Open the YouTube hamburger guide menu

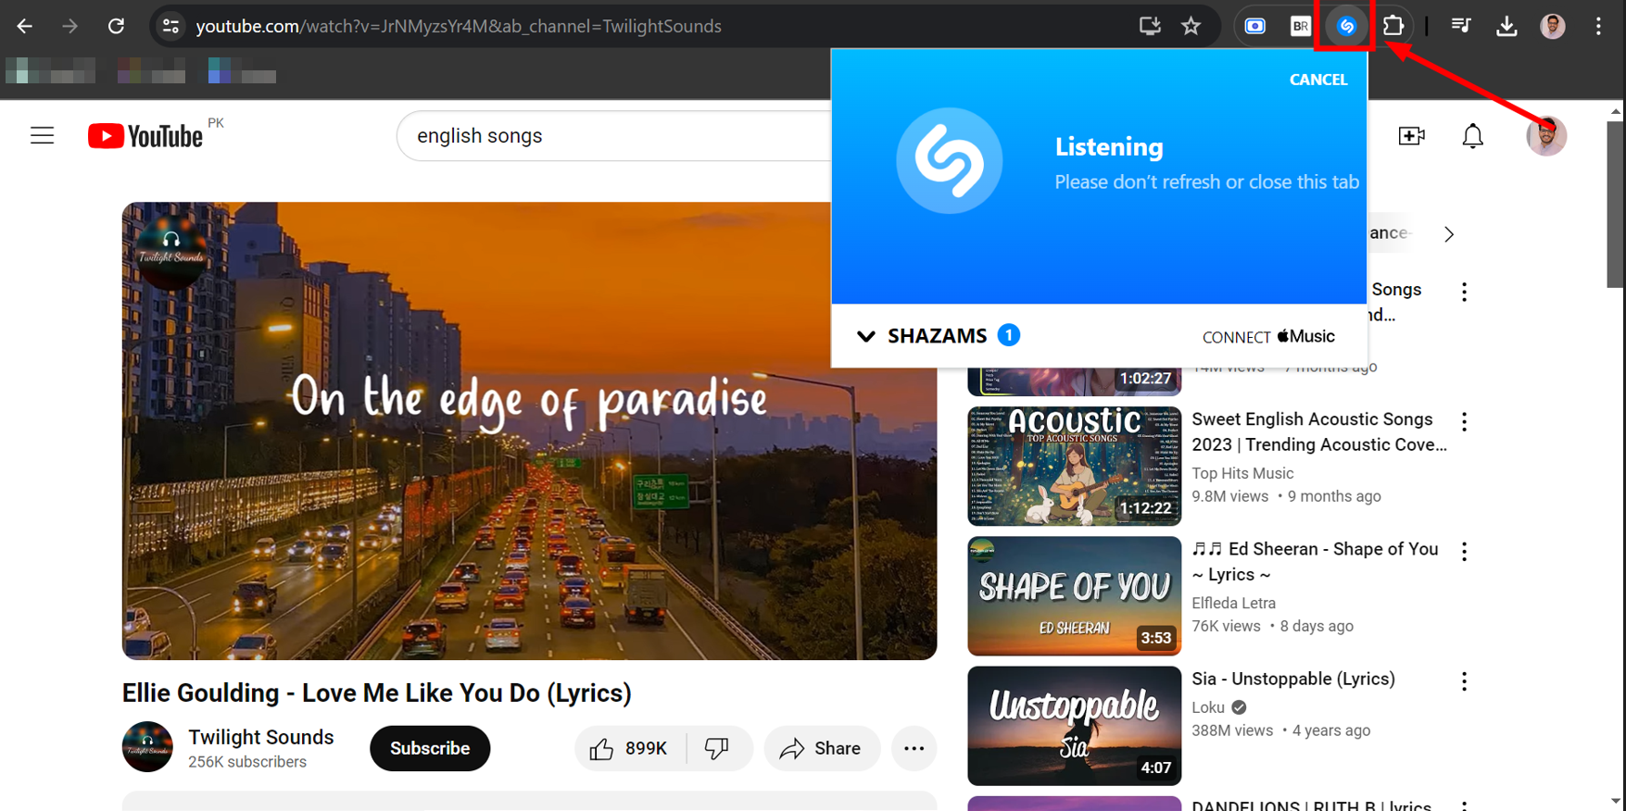click(43, 135)
